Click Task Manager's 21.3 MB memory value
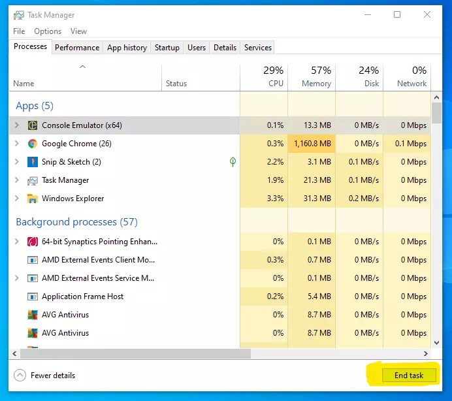The height and width of the screenshot is (401, 452). tap(317, 180)
